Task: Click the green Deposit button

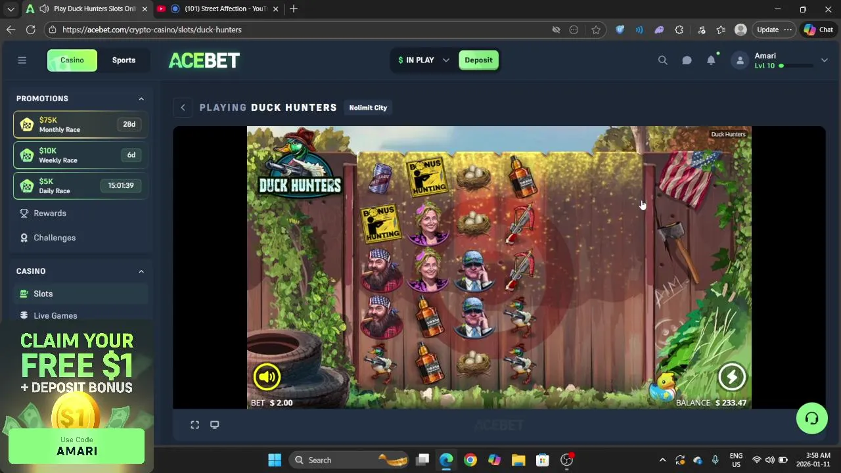Action: [478, 60]
